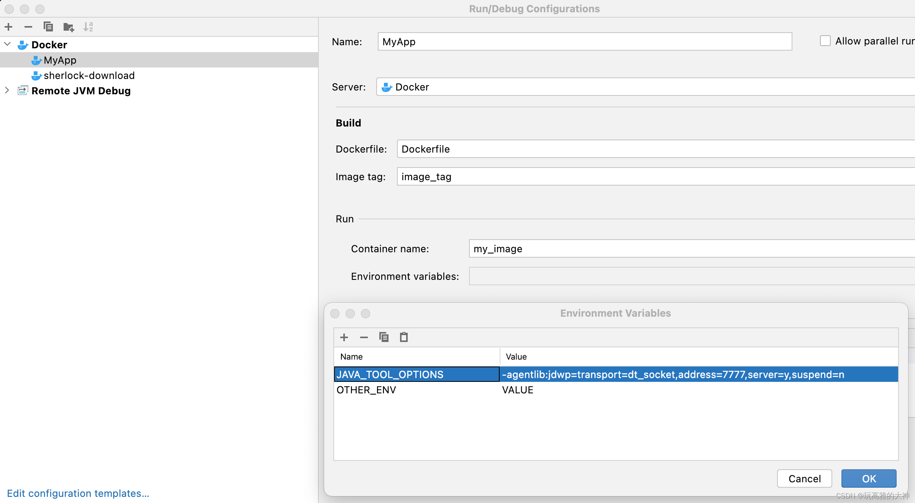Open Edit configuration templates

coord(79,493)
